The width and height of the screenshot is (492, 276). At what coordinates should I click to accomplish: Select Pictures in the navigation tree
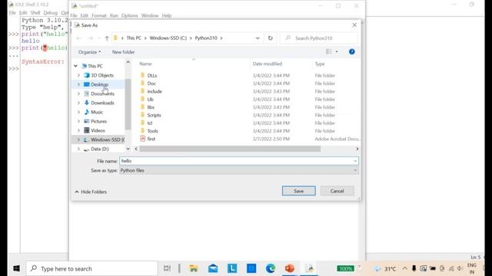pos(98,121)
